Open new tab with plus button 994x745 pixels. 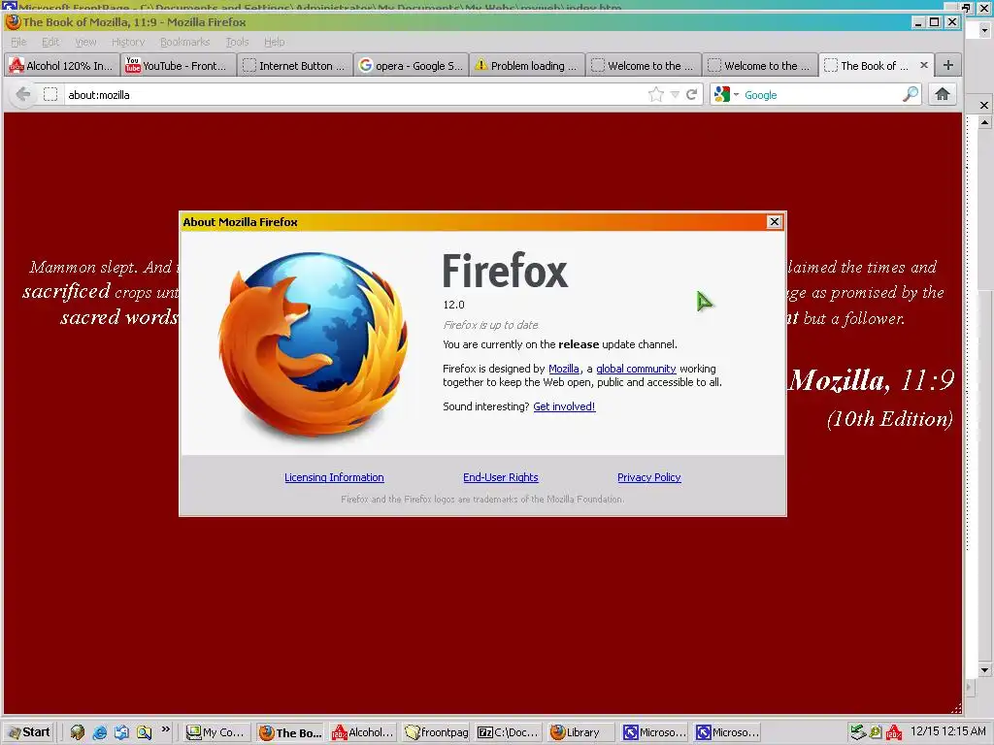click(947, 65)
